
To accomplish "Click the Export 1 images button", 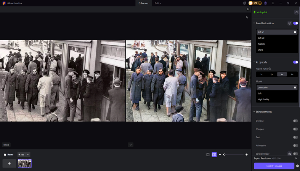I will click(x=274, y=166).
